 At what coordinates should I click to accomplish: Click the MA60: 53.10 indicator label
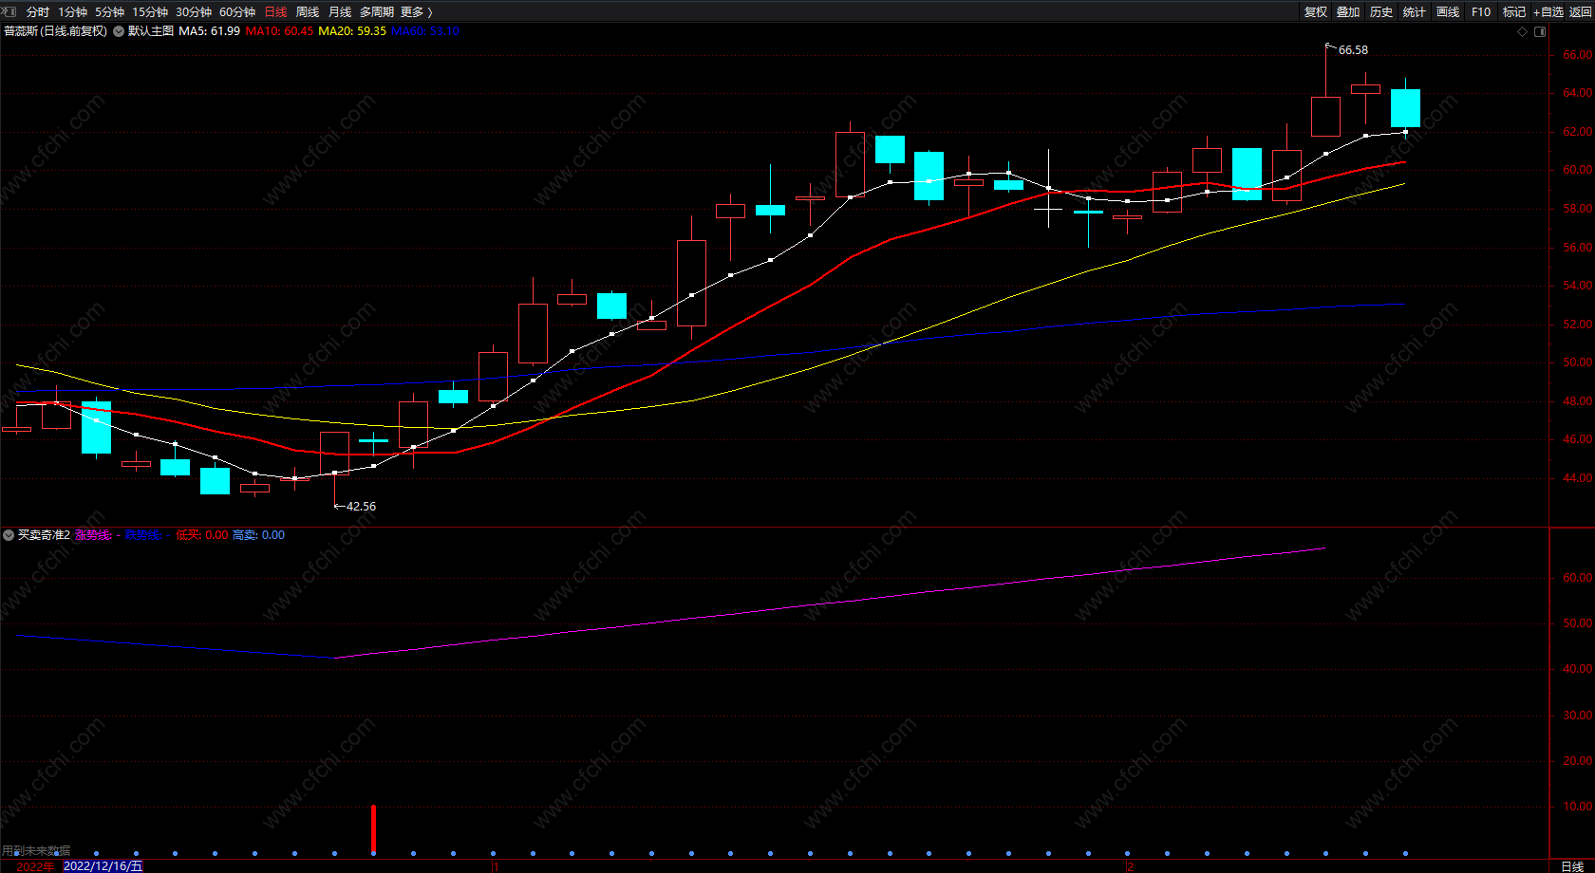425,31
